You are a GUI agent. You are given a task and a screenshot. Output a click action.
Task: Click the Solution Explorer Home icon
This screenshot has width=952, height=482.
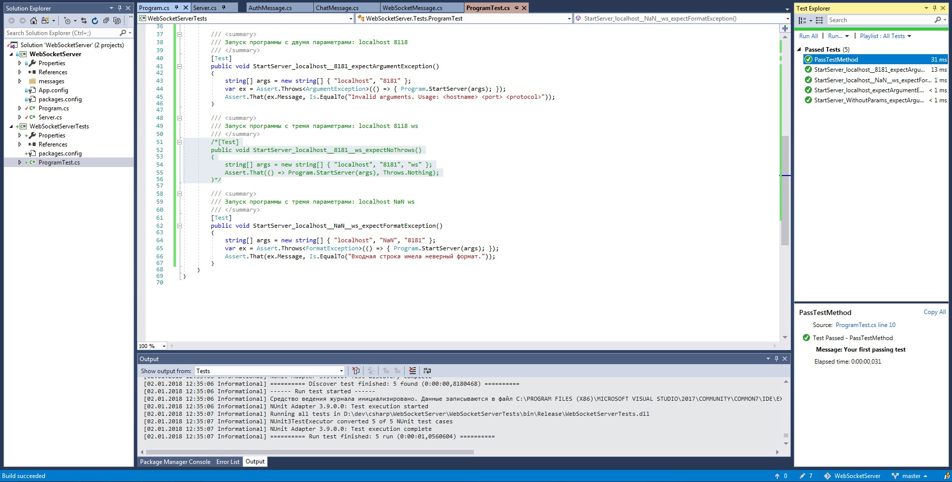coord(33,21)
